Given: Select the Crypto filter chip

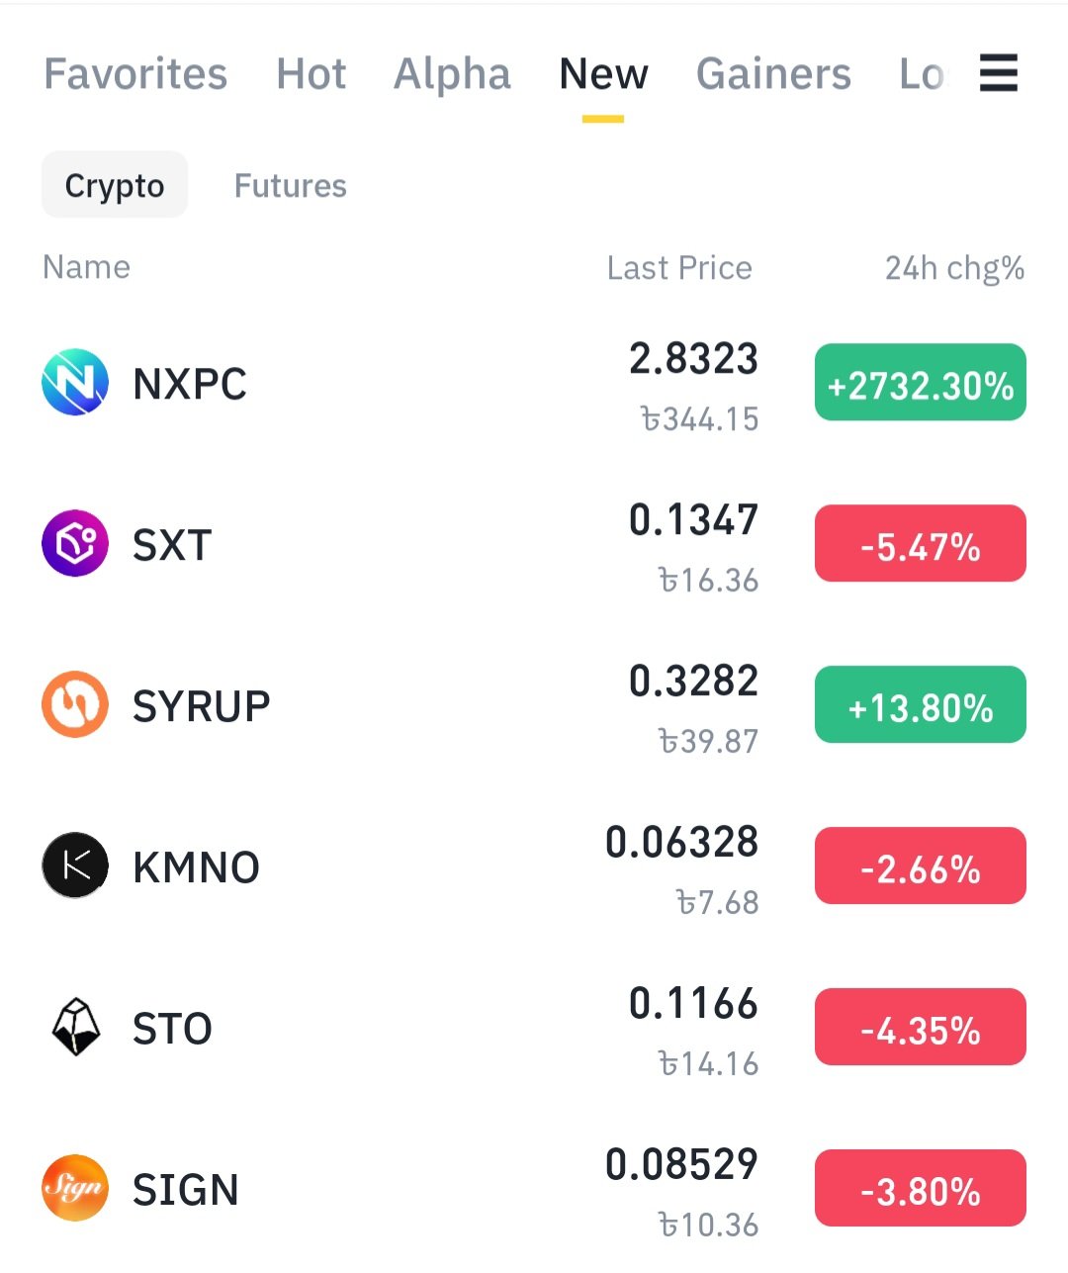Looking at the screenshot, I should (115, 185).
